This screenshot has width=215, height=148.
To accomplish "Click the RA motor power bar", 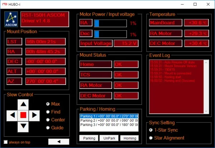I will (110, 23).
